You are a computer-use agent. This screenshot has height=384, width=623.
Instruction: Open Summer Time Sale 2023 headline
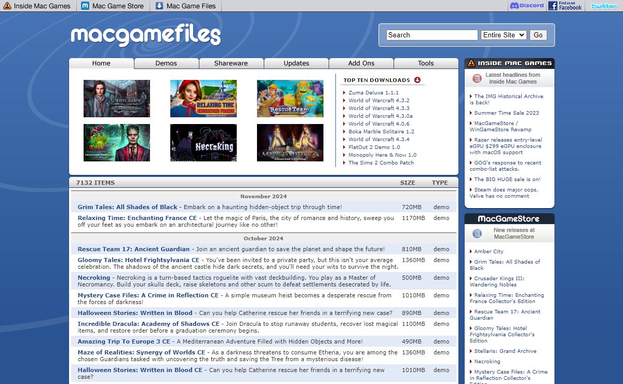tap(507, 113)
